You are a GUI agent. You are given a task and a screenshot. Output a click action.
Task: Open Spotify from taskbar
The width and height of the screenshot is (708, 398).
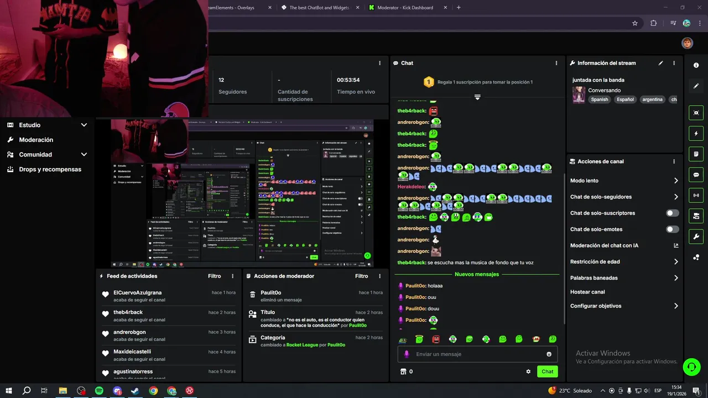coord(99,391)
